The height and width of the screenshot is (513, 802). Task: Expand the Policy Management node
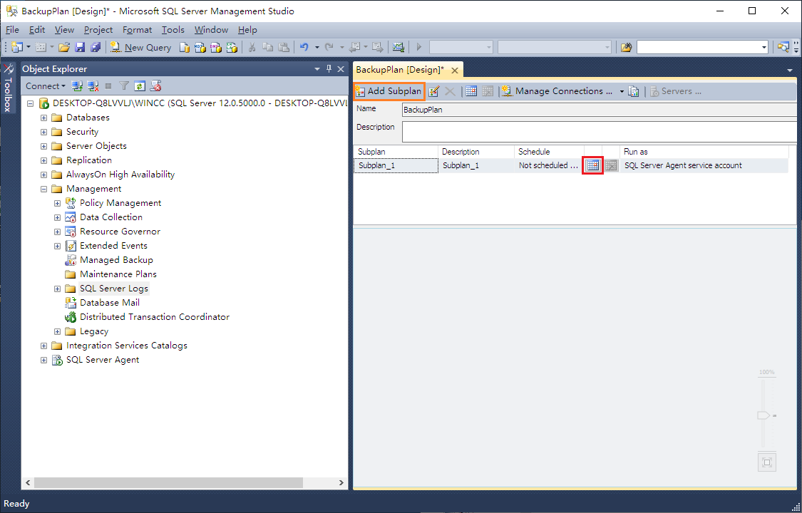pos(57,203)
